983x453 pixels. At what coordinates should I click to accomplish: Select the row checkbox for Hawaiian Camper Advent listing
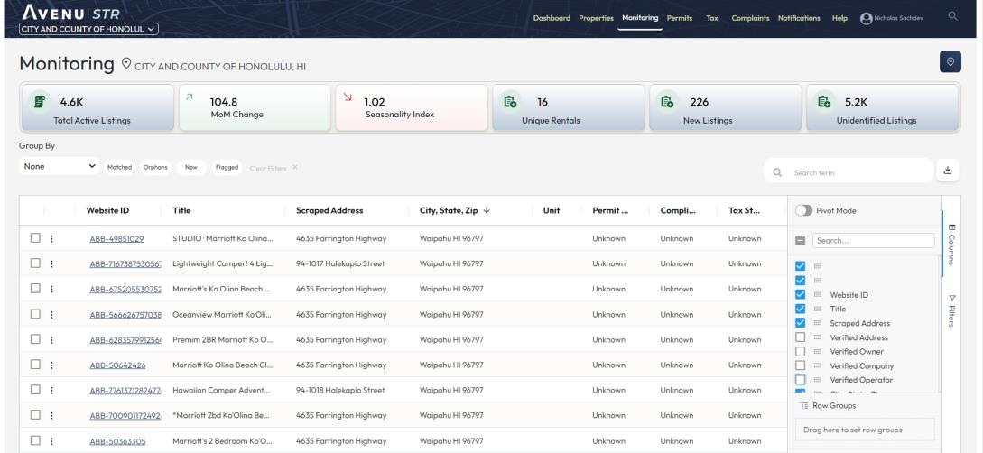[x=35, y=390]
